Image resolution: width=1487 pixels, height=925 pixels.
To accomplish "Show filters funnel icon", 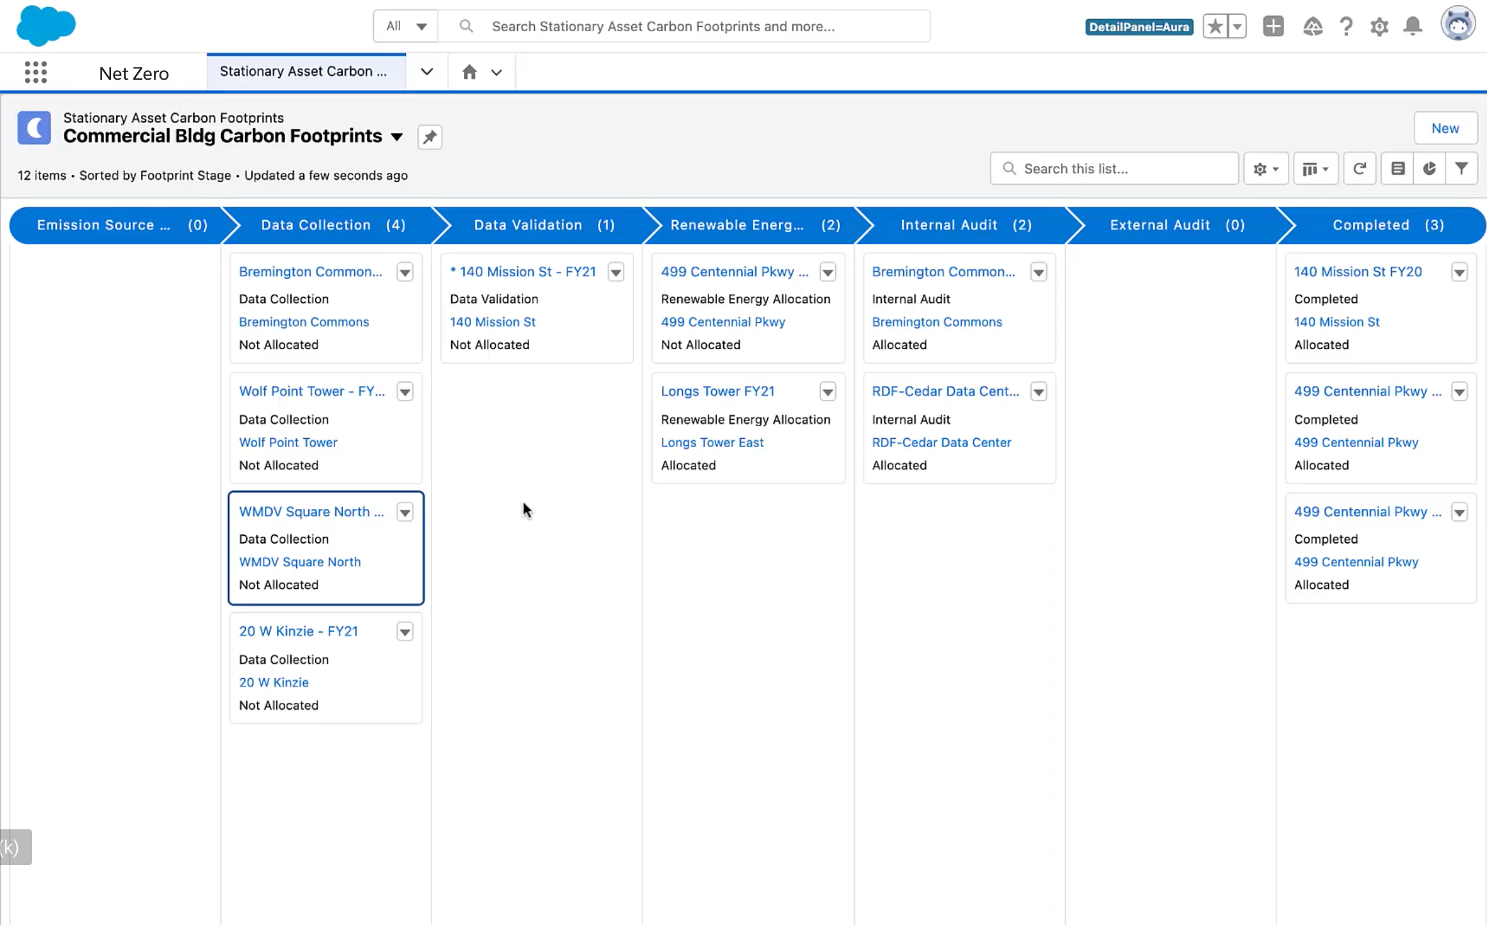I will point(1461,168).
